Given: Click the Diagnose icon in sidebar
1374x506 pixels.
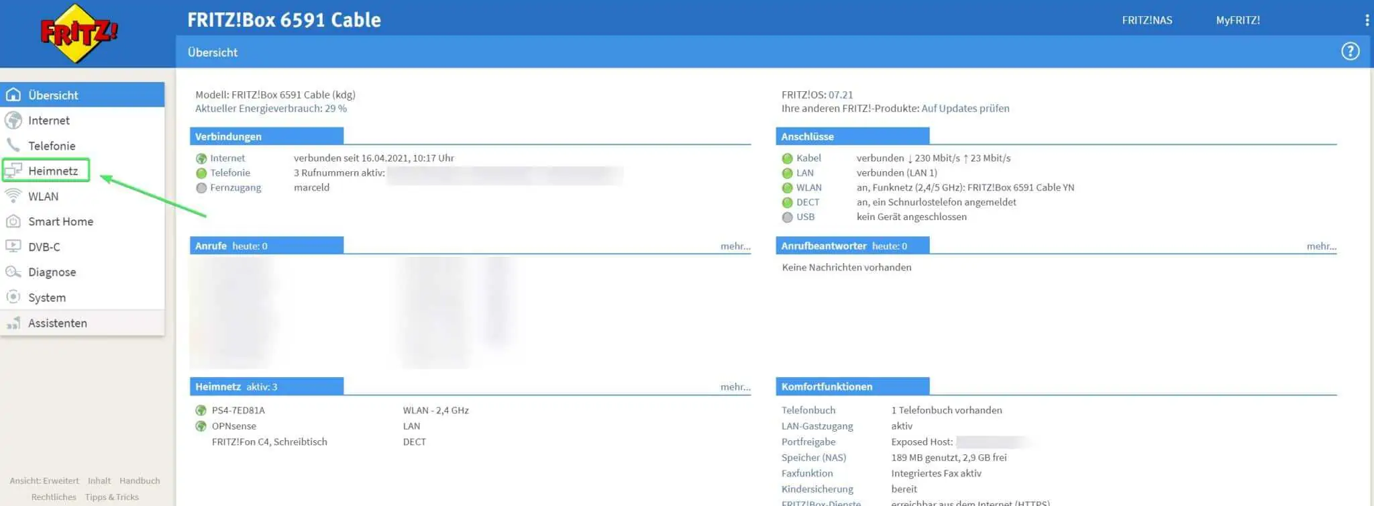Looking at the screenshot, I should coord(13,272).
